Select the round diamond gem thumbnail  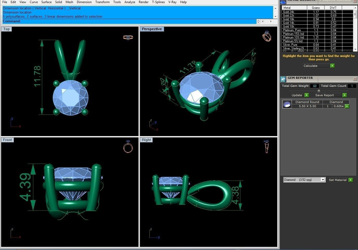(287, 104)
